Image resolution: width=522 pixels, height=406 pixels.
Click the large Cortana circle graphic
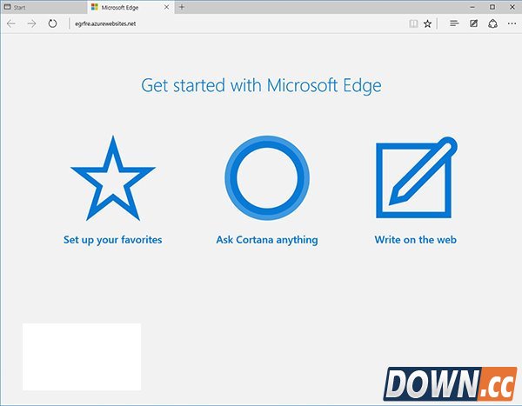pyautogui.click(x=267, y=177)
